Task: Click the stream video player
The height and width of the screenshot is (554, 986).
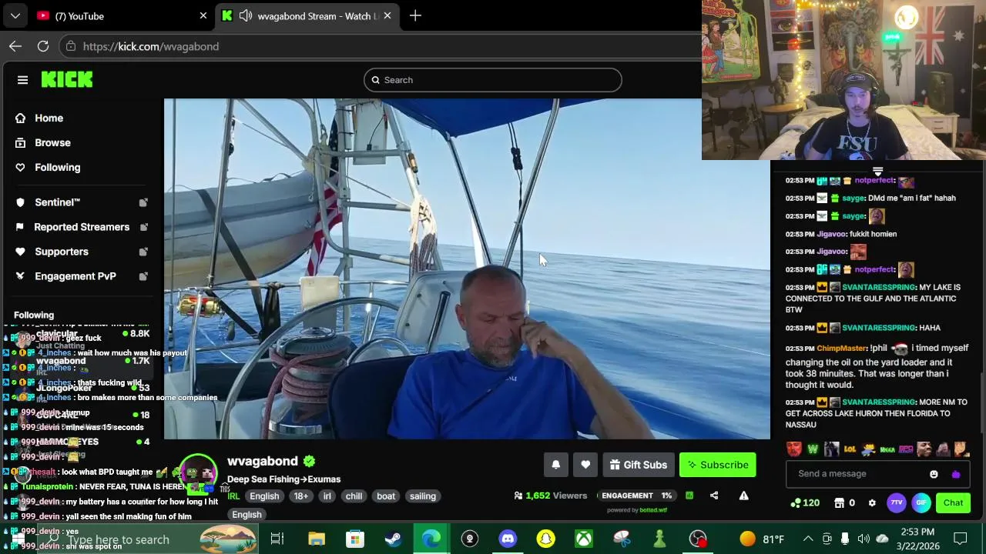Action: (467, 269)
